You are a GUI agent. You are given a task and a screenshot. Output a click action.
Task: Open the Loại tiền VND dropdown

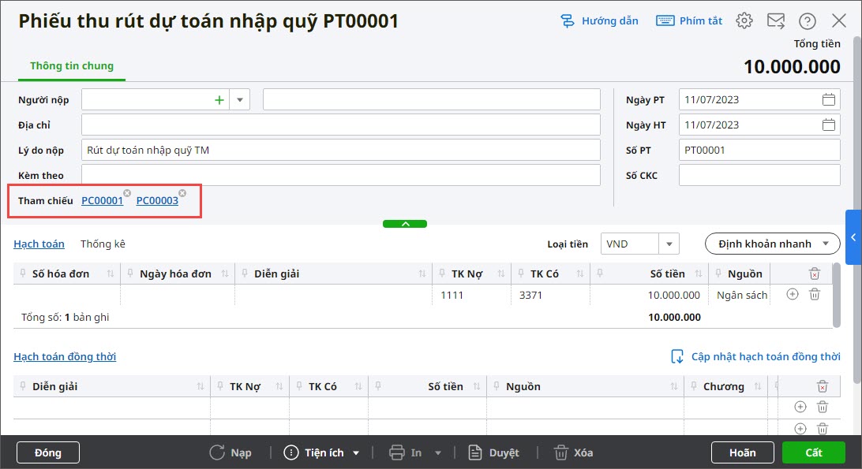coord(669,244)
